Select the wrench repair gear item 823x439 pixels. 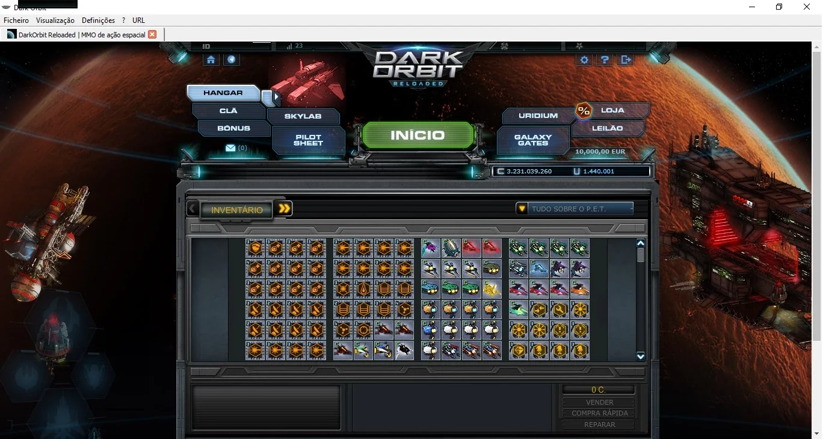point(559,310)
